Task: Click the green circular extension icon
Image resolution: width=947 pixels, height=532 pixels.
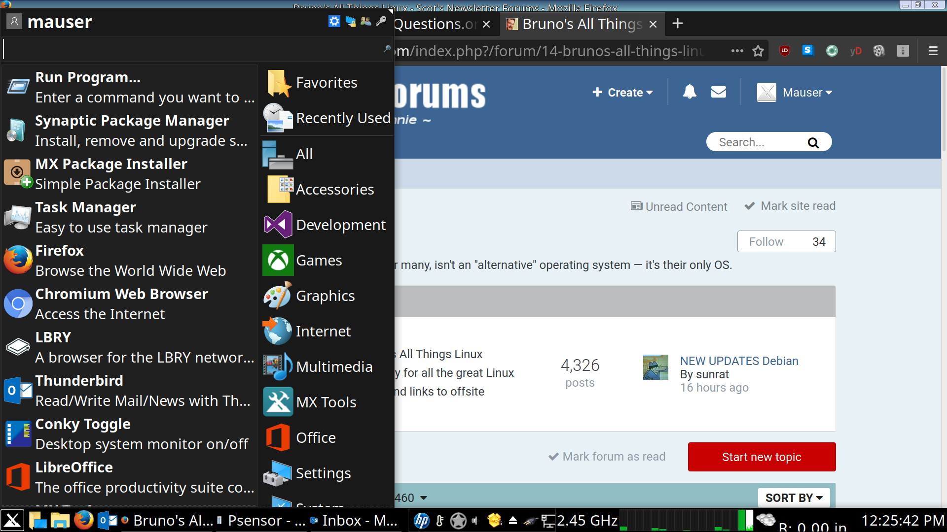Action: point(832,51)
